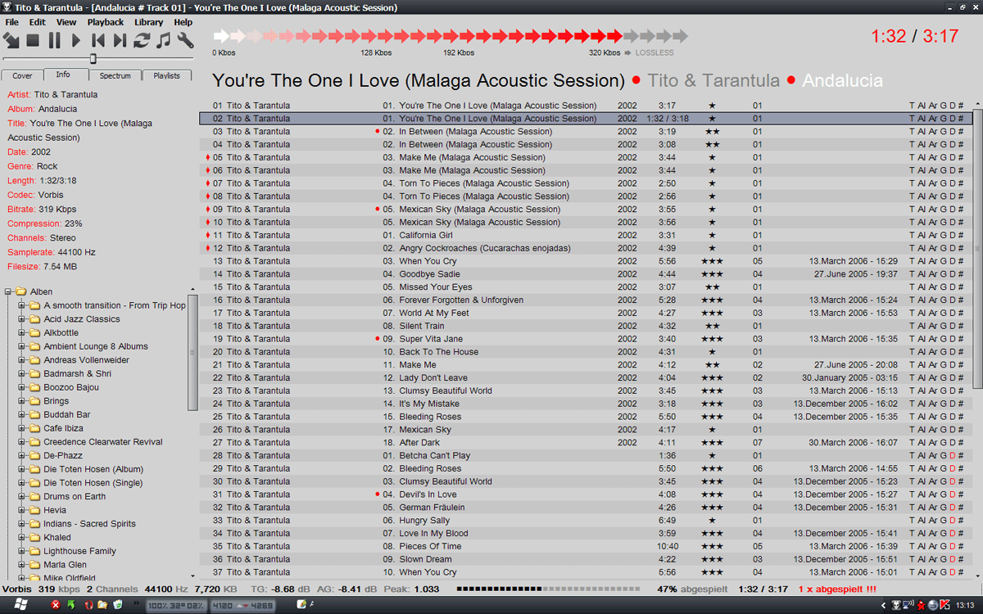Open the Edit menu
Viewport: 983px width, 614px height.
click(x=38, y=22)
